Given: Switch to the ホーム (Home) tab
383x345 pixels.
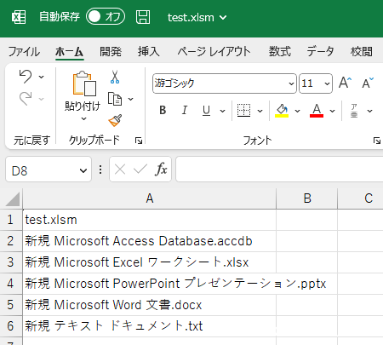Looking at the screenshot, I should (69, 52).
